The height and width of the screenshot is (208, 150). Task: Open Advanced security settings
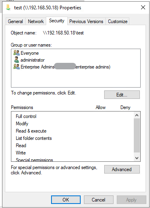[122, 169]
